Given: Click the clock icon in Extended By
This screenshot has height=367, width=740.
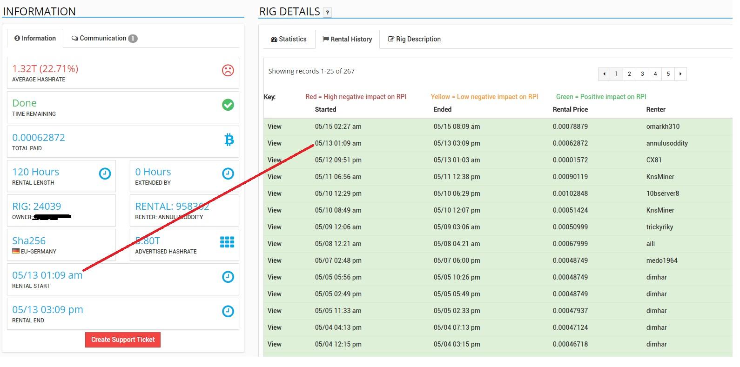Looking at the screenshot, I should pos(228,173).
